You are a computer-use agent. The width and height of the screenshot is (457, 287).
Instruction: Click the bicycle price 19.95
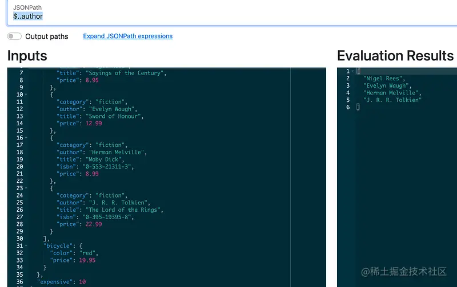[x=87, y=260]
